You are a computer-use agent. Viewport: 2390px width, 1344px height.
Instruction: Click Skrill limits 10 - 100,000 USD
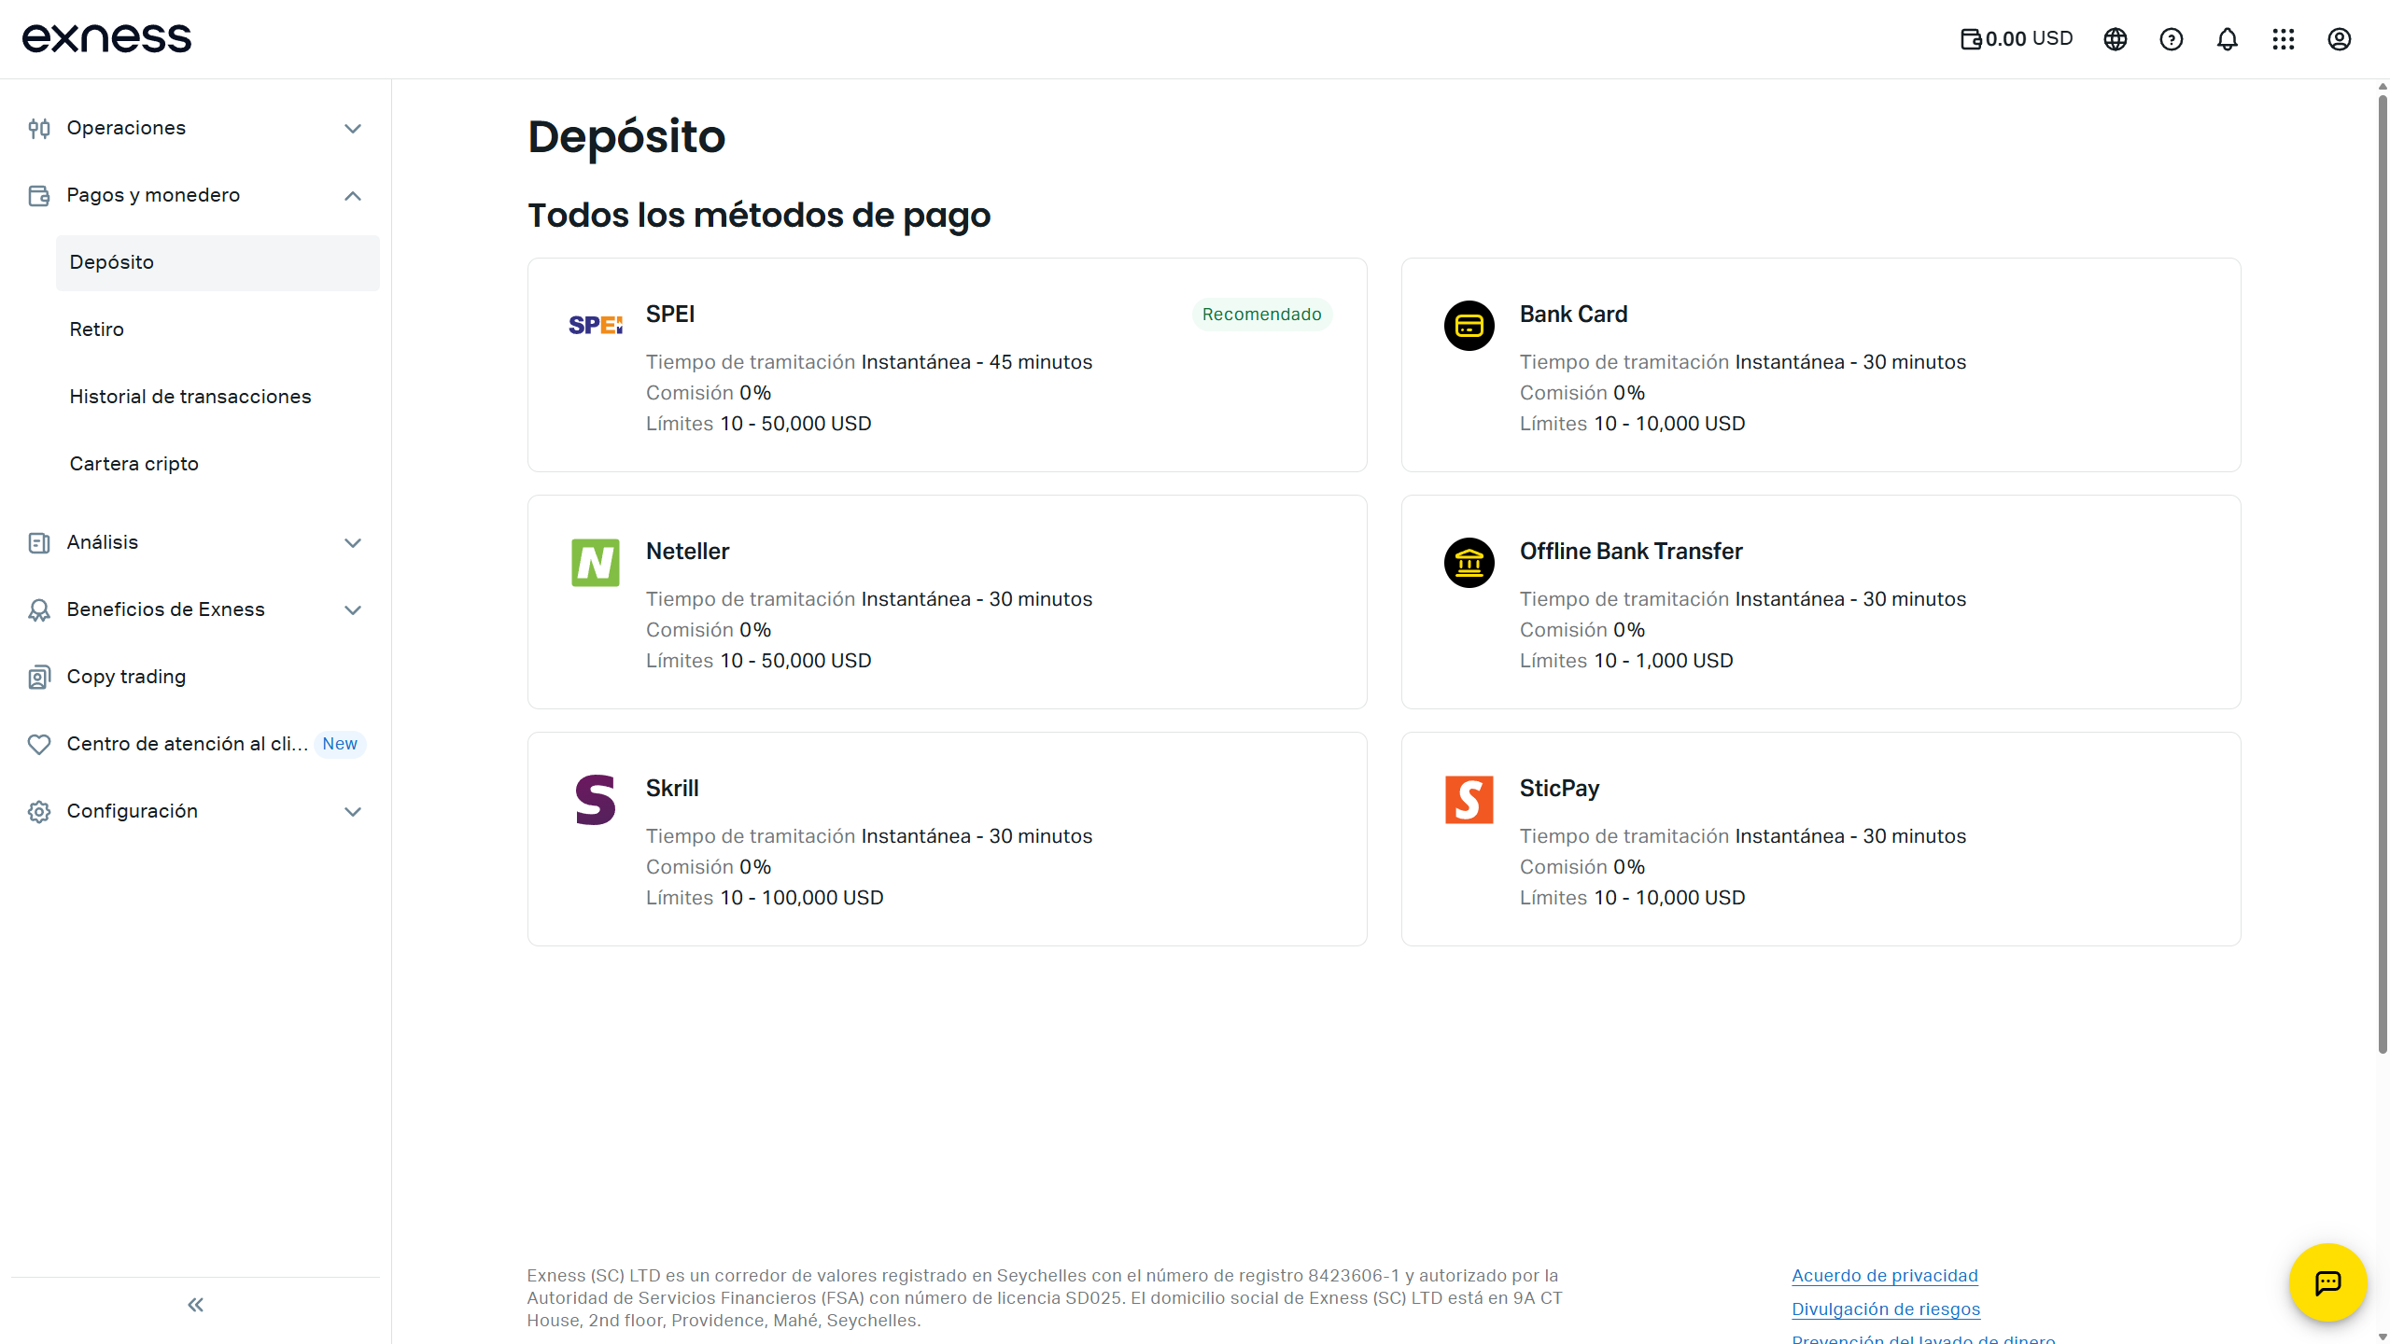765,898
